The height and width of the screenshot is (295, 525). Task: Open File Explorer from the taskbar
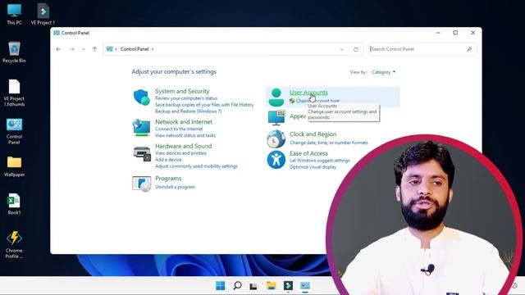tap(271, 286)
